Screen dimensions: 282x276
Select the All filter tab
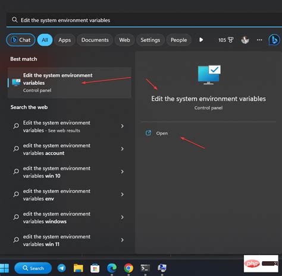point(45,40)
